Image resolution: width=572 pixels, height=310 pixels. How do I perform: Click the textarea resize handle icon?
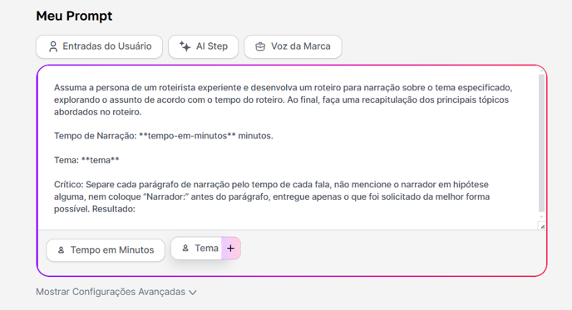542,226
